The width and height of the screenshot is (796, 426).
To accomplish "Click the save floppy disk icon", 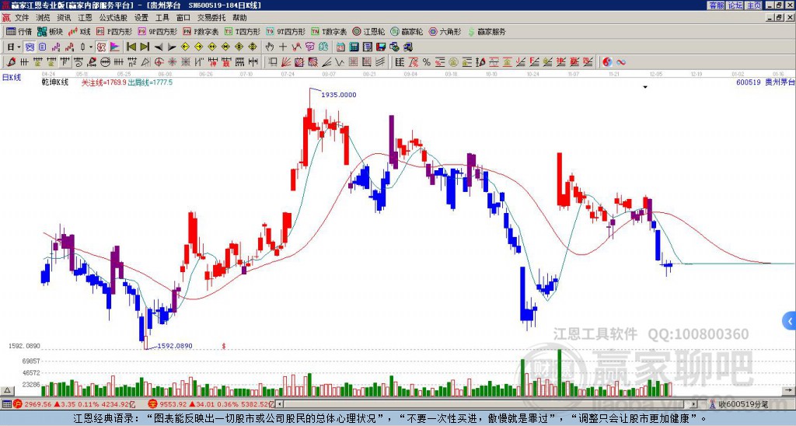I will tap(381, 47).
